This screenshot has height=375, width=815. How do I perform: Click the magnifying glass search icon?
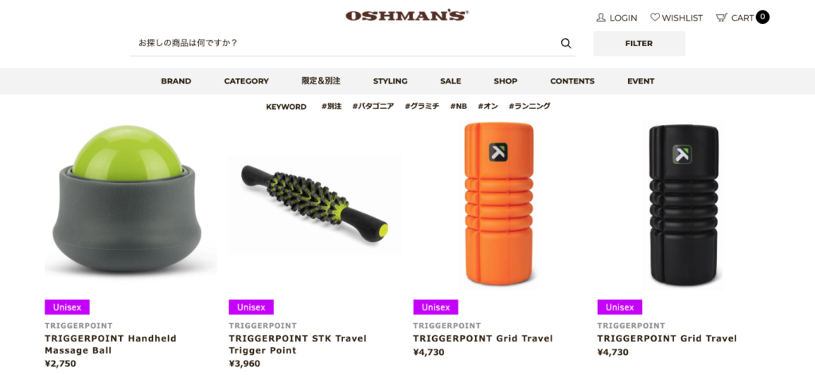click(x=566, y=43)
